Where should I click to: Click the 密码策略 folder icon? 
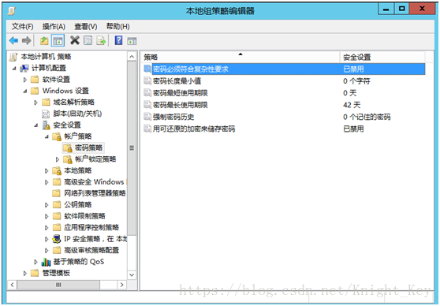pos(67,148)
